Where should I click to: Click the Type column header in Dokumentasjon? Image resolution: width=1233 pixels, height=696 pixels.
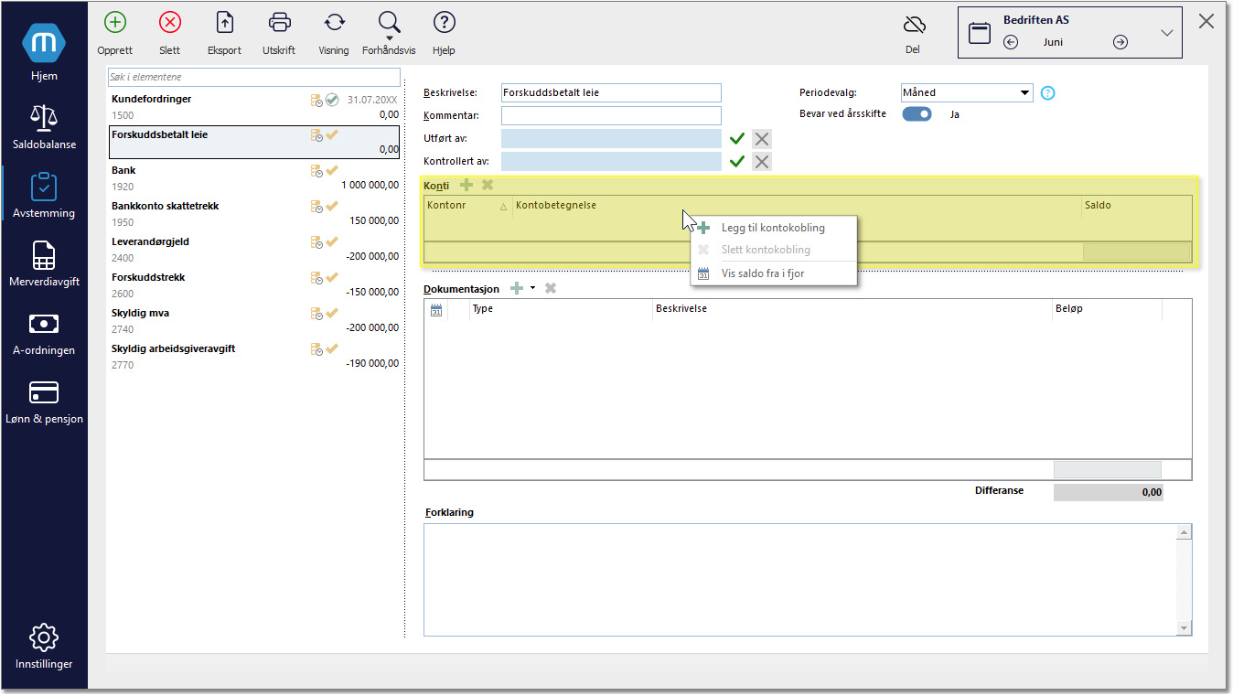point(560,309)
